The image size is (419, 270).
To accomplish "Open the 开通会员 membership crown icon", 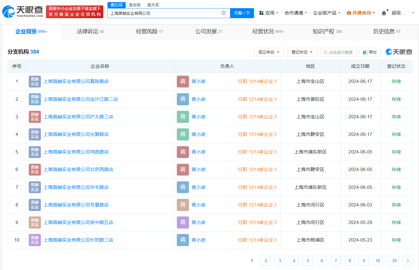I will coord(349,13).
